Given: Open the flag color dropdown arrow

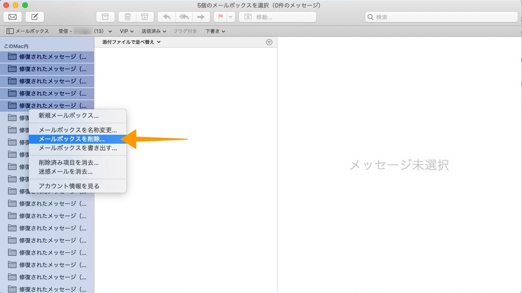Looking at the screenshot, I should (231, 17).
